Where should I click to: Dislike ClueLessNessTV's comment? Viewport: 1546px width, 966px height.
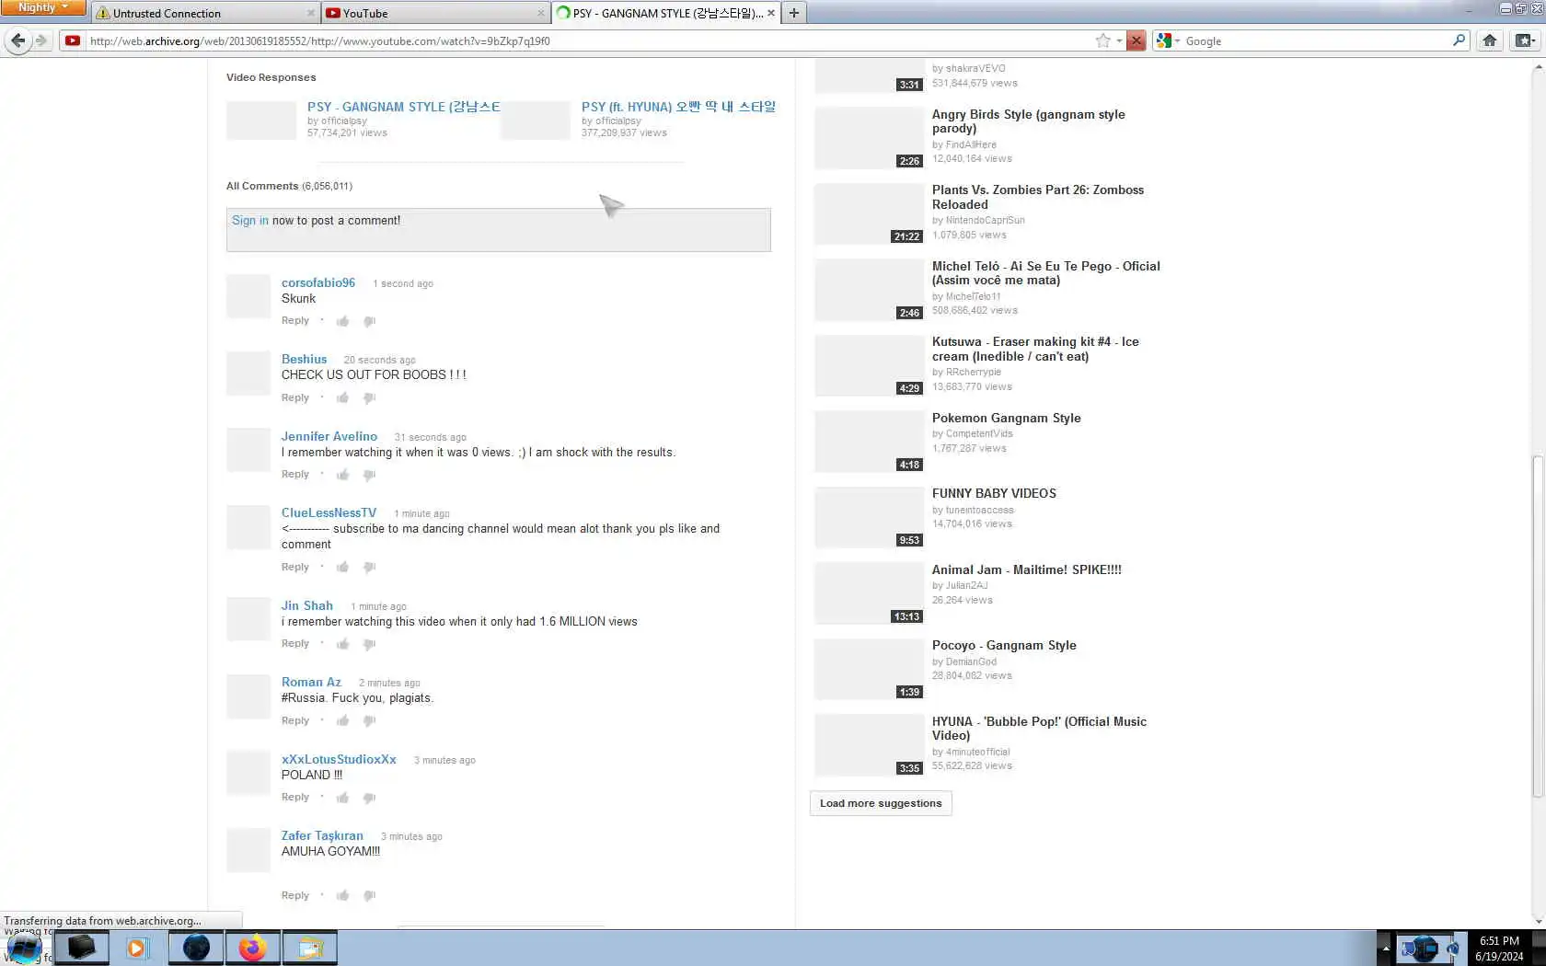369,567
